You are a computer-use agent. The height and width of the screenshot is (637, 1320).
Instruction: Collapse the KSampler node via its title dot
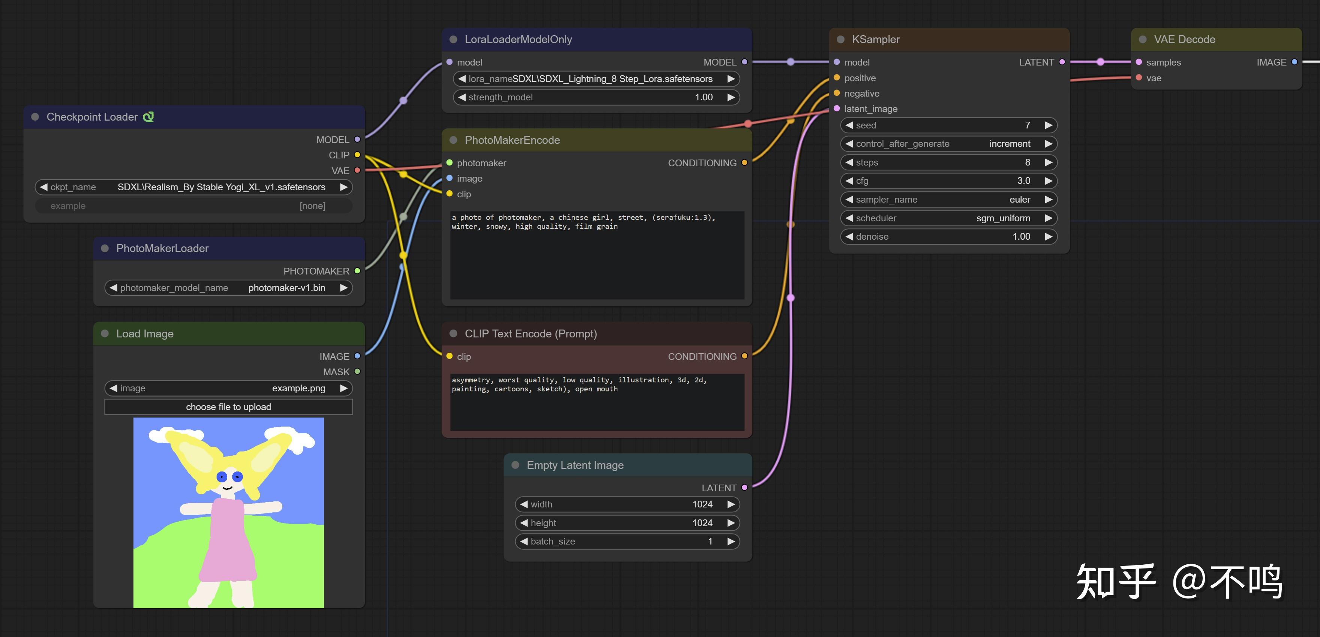(x=841, y=39)
